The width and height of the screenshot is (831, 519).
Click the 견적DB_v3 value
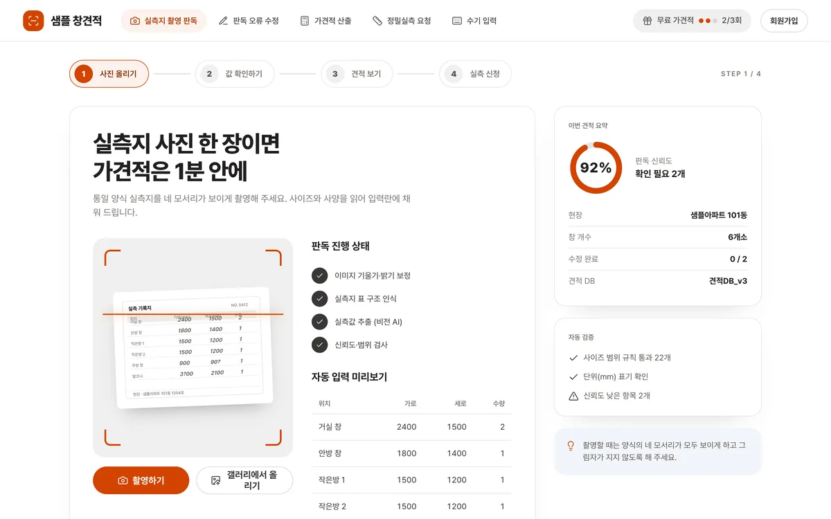point(728,281)
